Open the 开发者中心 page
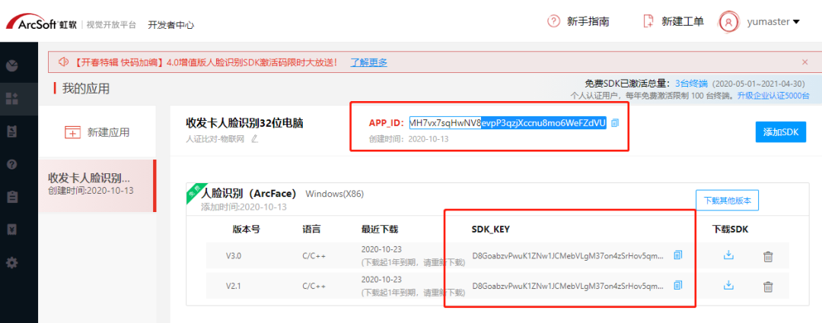Viewport: 822px width, 323px height. click(171, 24)
